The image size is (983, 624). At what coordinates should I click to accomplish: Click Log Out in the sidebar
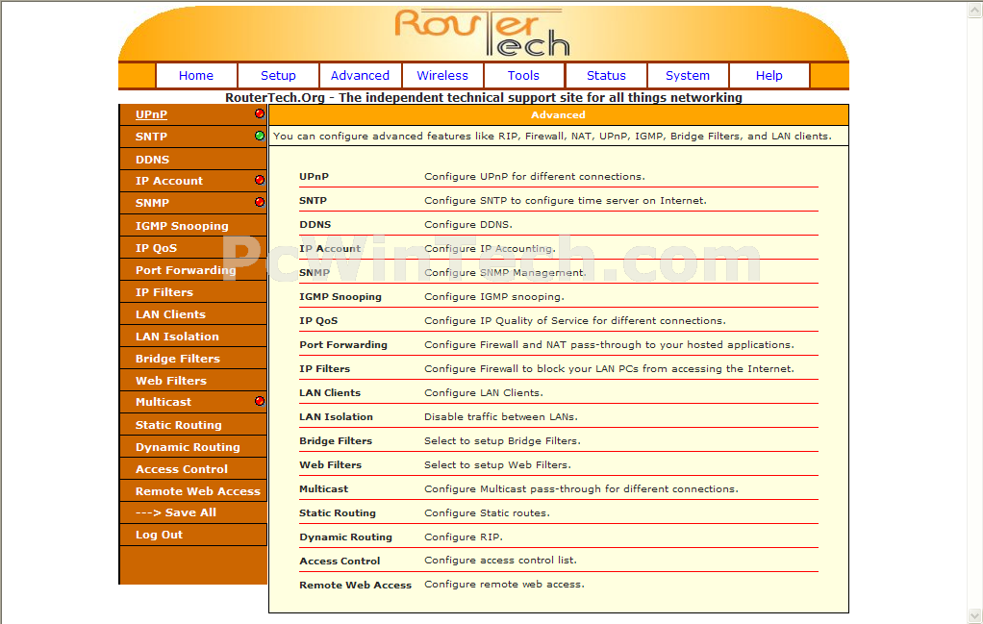[160, 535]
